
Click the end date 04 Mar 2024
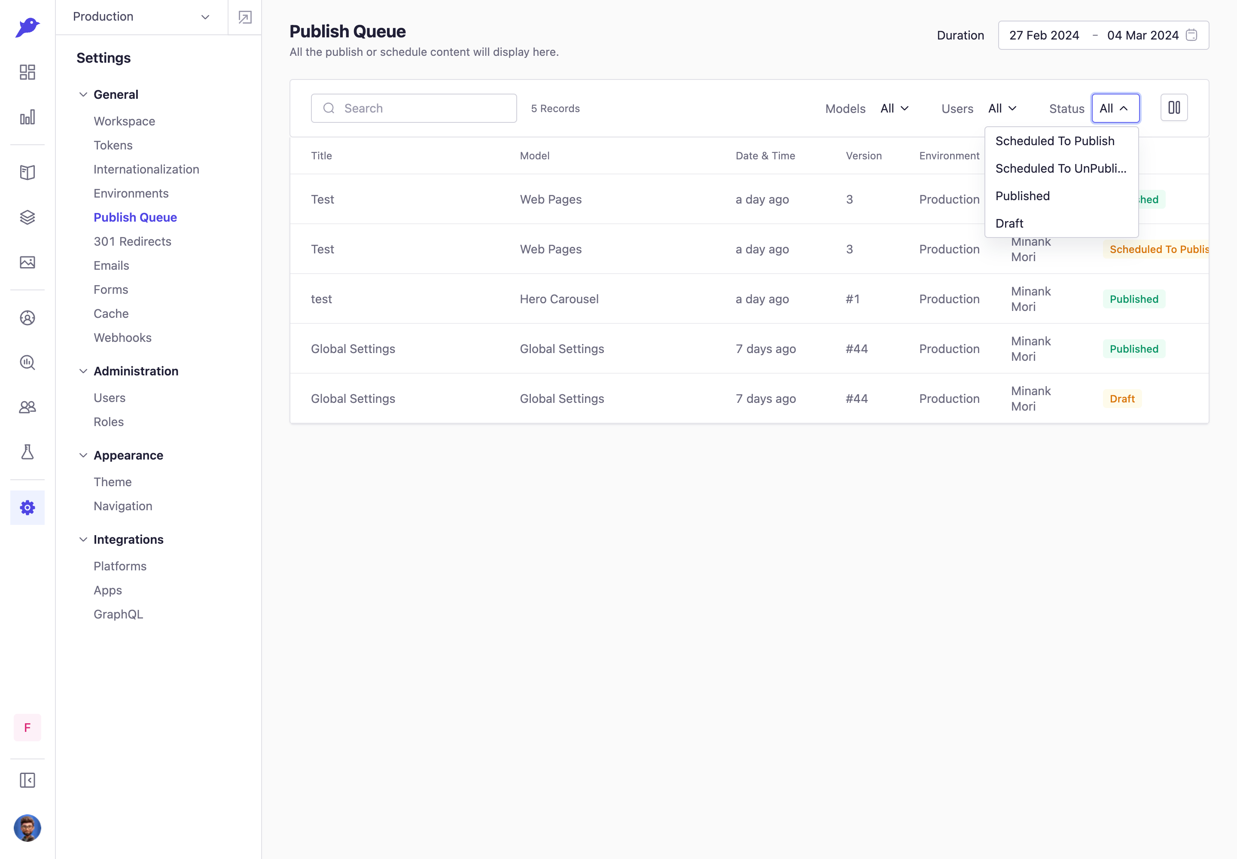(x=1143, y=35)
